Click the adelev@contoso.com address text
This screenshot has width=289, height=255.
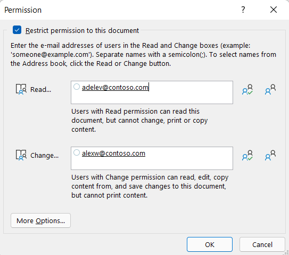tap(115, 88)
